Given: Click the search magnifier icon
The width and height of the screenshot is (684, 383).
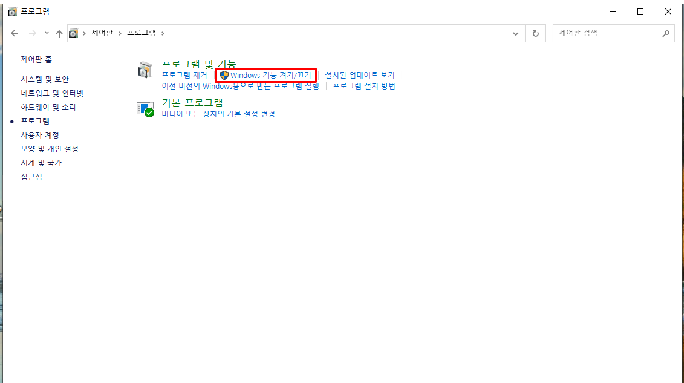Looking at the screenshot, I should tap(666, 33).
